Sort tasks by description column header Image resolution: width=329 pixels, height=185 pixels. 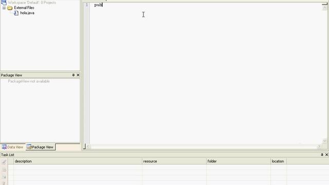[x=78, y=161]
